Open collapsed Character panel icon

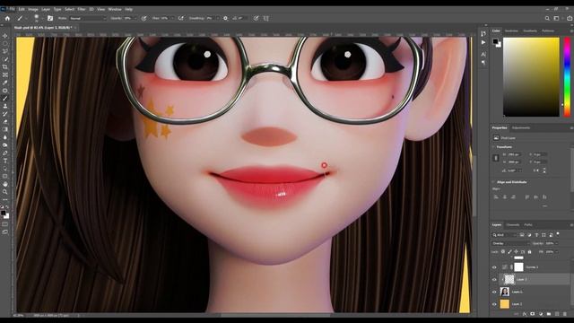tap(483, 54)
